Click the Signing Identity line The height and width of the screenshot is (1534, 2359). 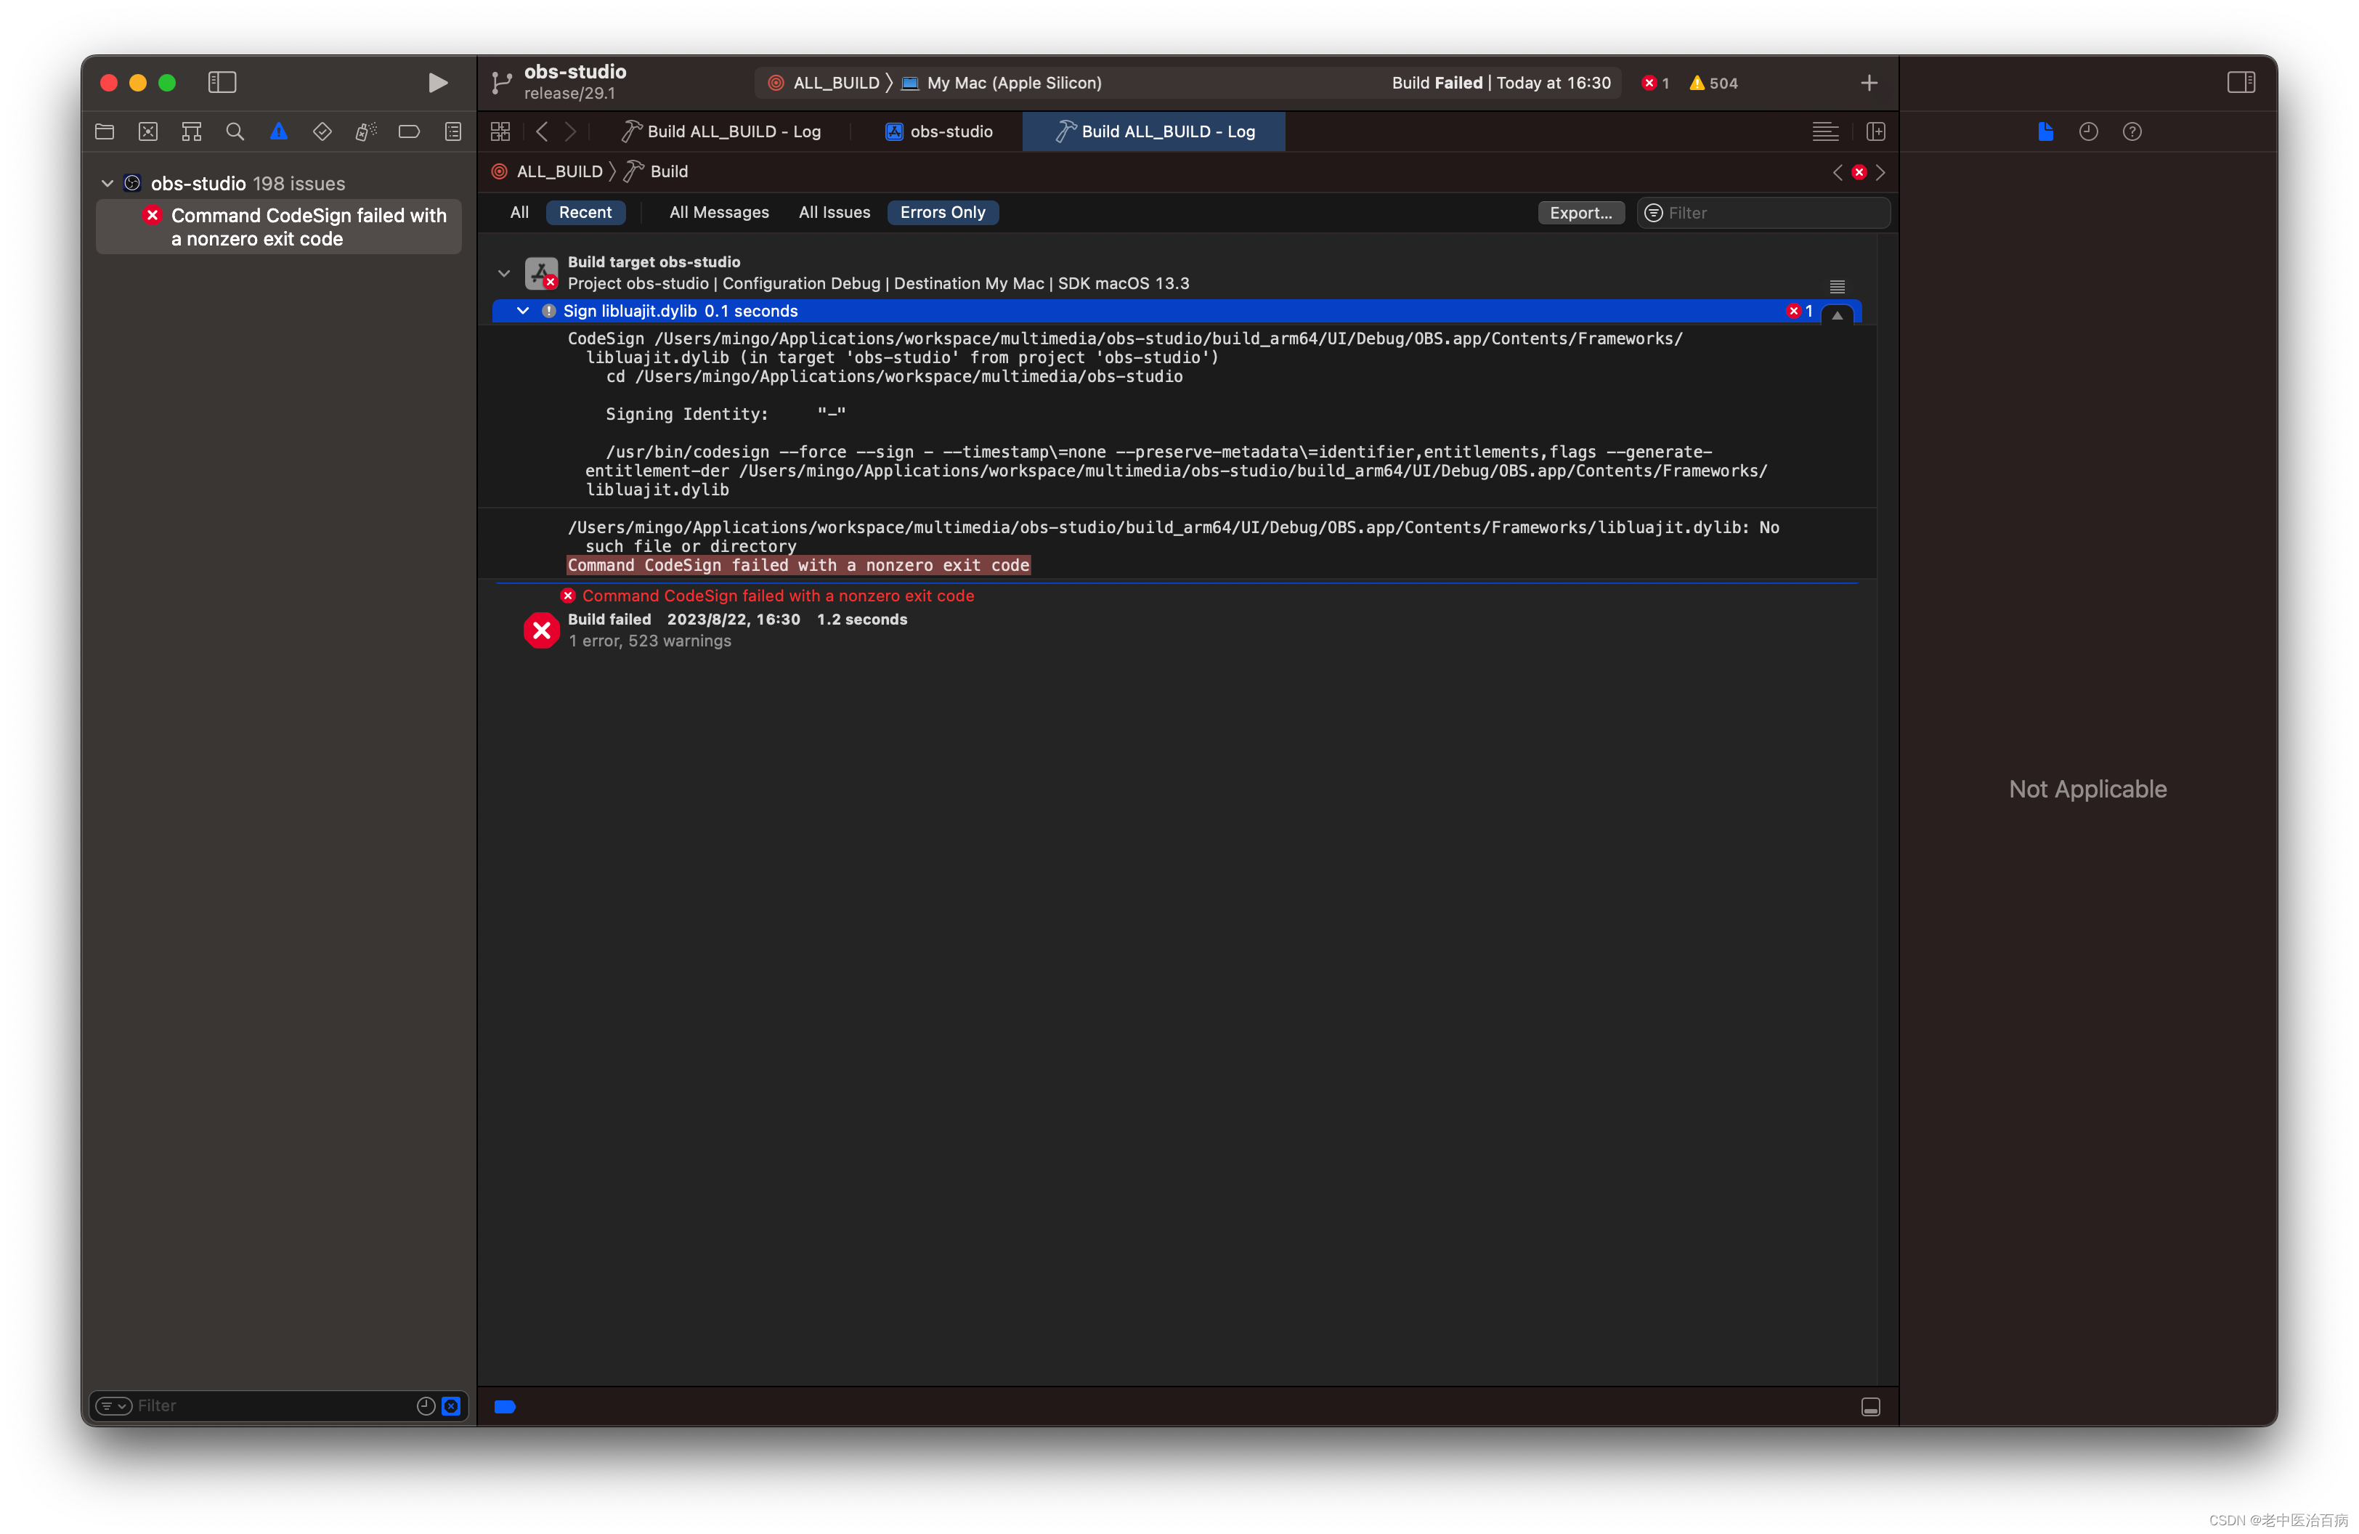pyautogui.click(x=726, y=414)
